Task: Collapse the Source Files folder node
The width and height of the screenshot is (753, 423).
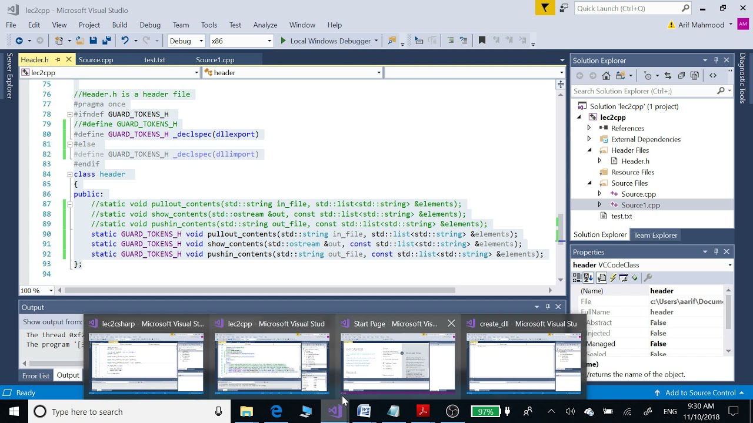Action: pos(589,183)
